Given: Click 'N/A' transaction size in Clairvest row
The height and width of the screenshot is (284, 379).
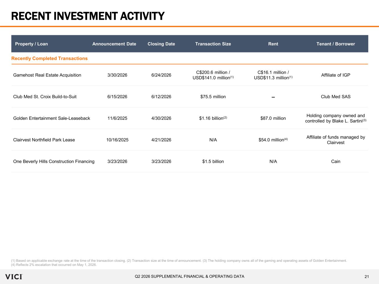Looking at the screenshot, I should click(x=213, y=140).
